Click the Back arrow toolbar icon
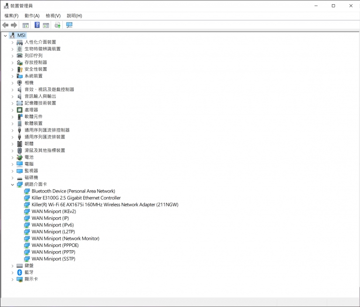 coord(6,25)
